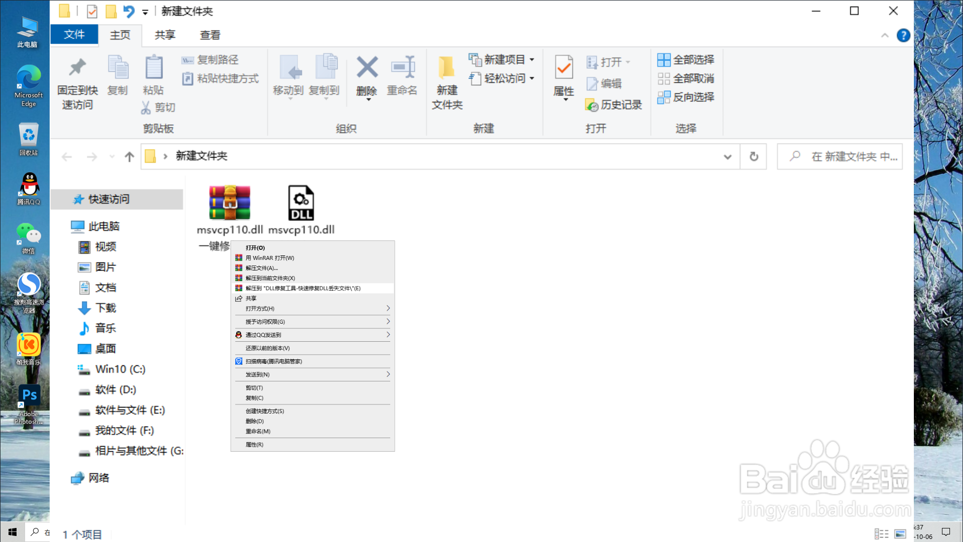Click the New Folder (新建文件夹) ribbon icon
The width and height of the screenshot is (963, 542).
coord(446,68)
